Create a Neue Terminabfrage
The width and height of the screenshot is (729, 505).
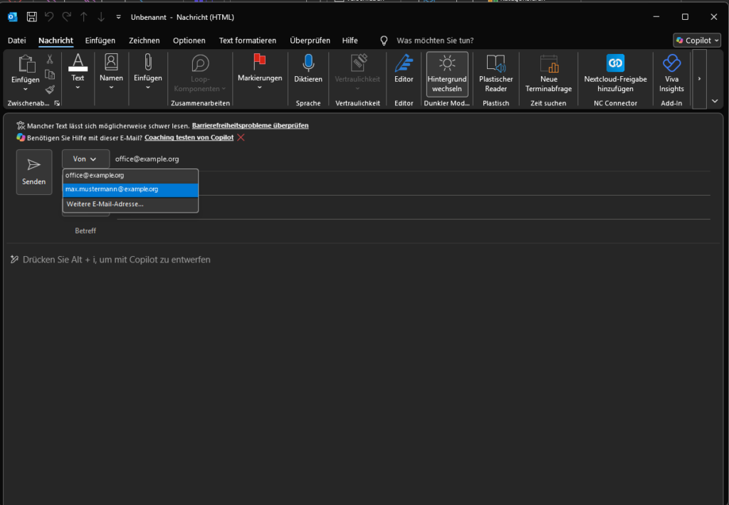[549, 73]
